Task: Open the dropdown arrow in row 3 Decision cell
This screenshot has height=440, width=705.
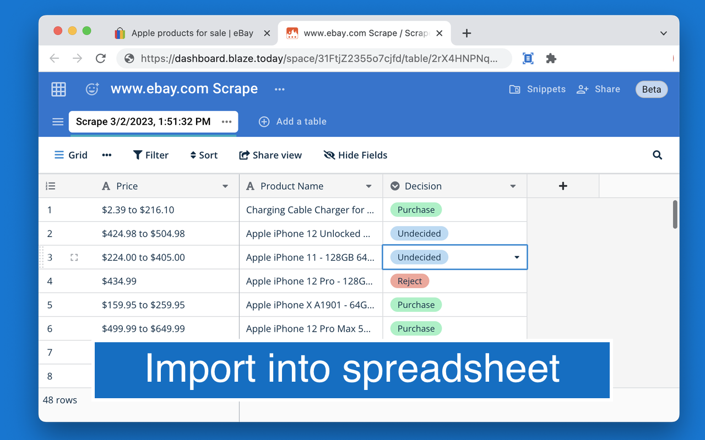Action: (517, 257)
